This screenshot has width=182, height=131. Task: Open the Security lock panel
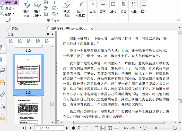point(3,117)
